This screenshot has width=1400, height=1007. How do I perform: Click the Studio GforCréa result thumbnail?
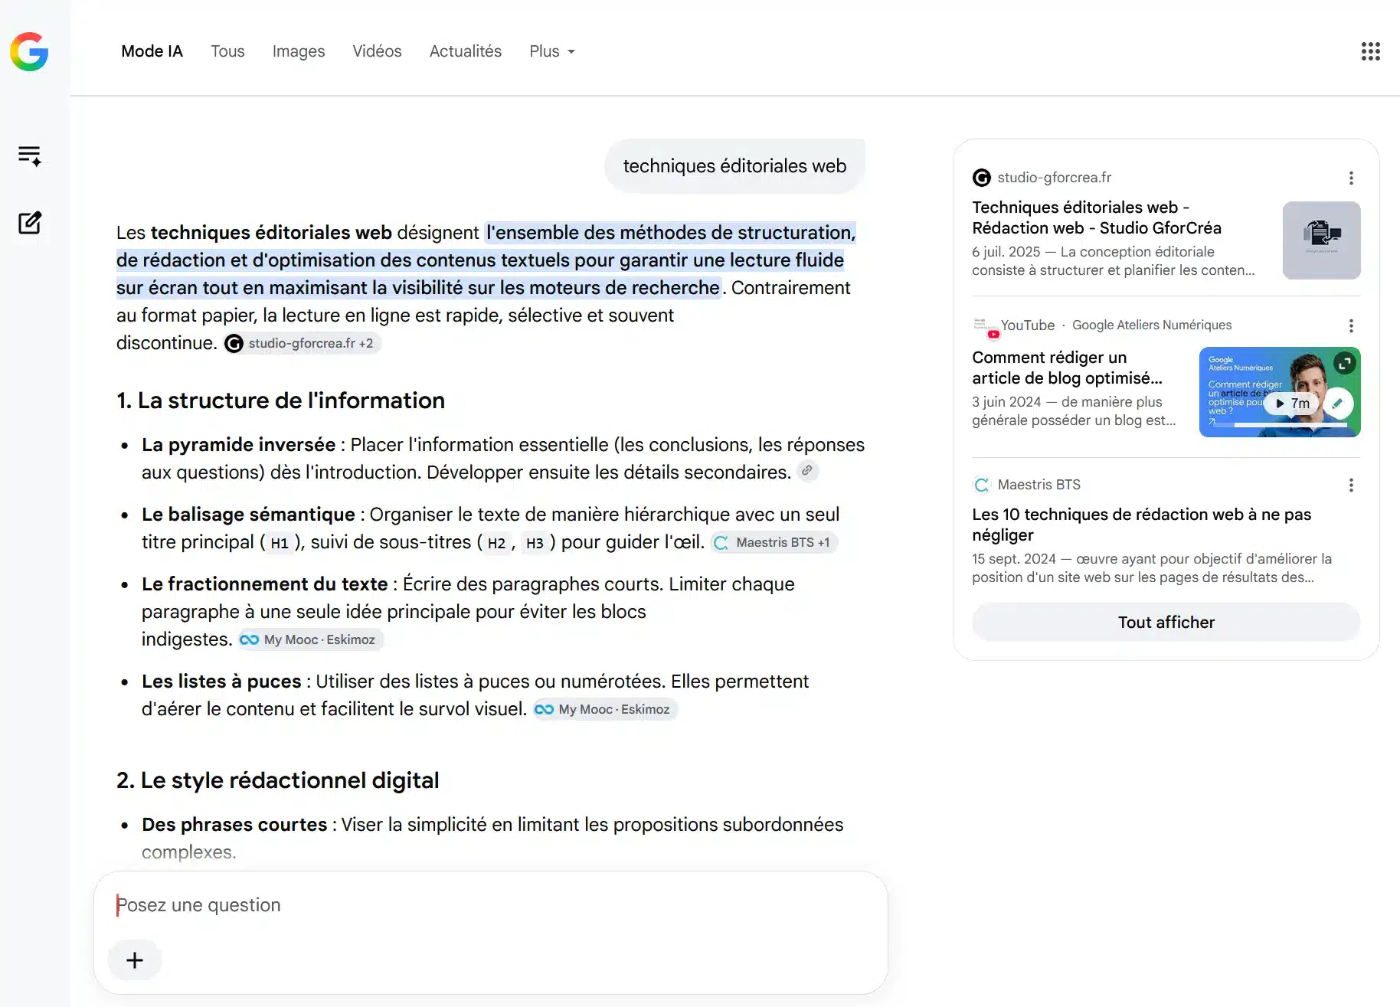1321,240
